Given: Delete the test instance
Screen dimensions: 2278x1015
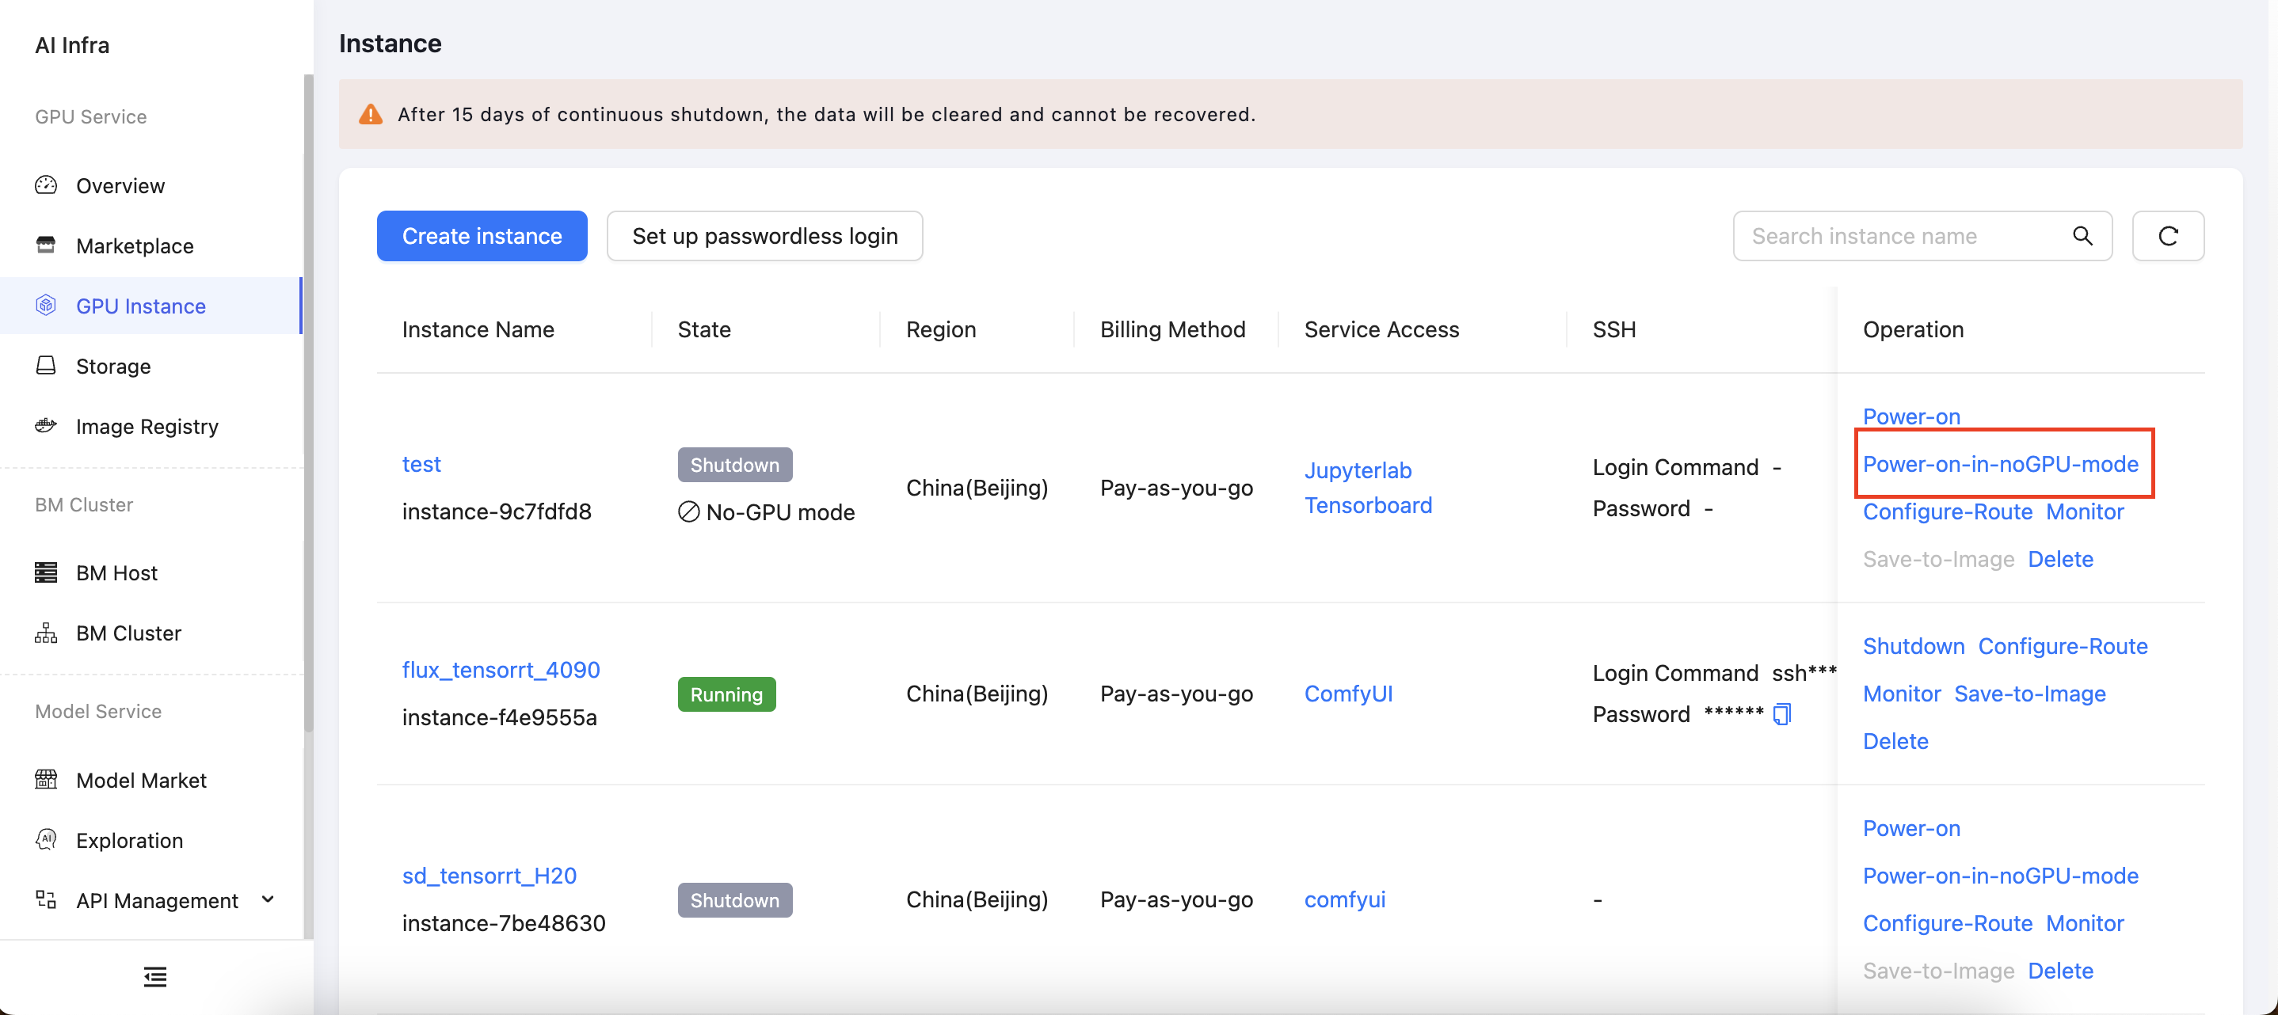Looking at the screenshot, I should pyautogui.click(x=2060, y=559).
